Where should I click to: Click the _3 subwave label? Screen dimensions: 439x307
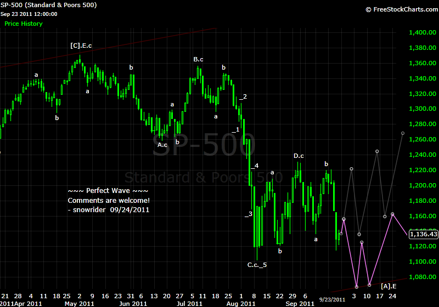[249, 214]
